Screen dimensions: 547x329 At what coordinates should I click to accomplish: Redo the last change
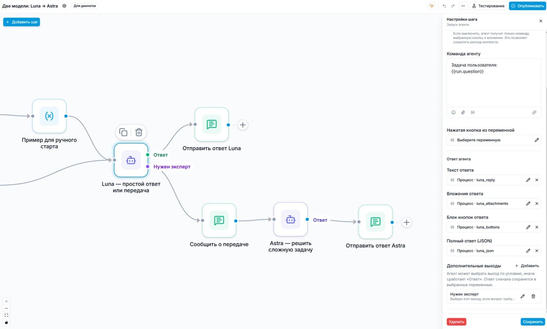click(453, 6)
